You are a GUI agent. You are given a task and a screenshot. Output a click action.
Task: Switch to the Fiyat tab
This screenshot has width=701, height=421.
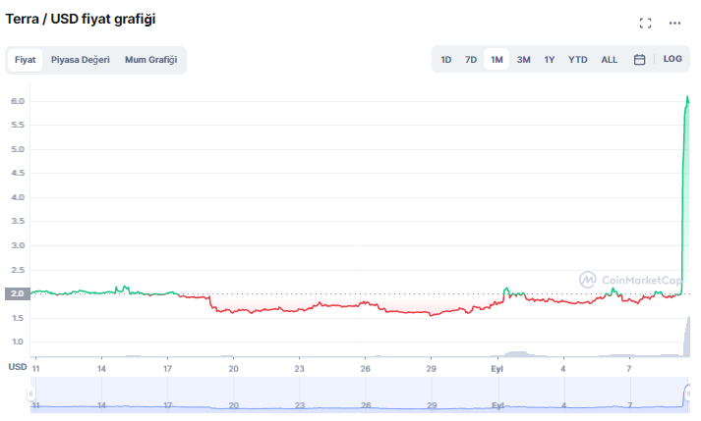(x=26, y=60)
